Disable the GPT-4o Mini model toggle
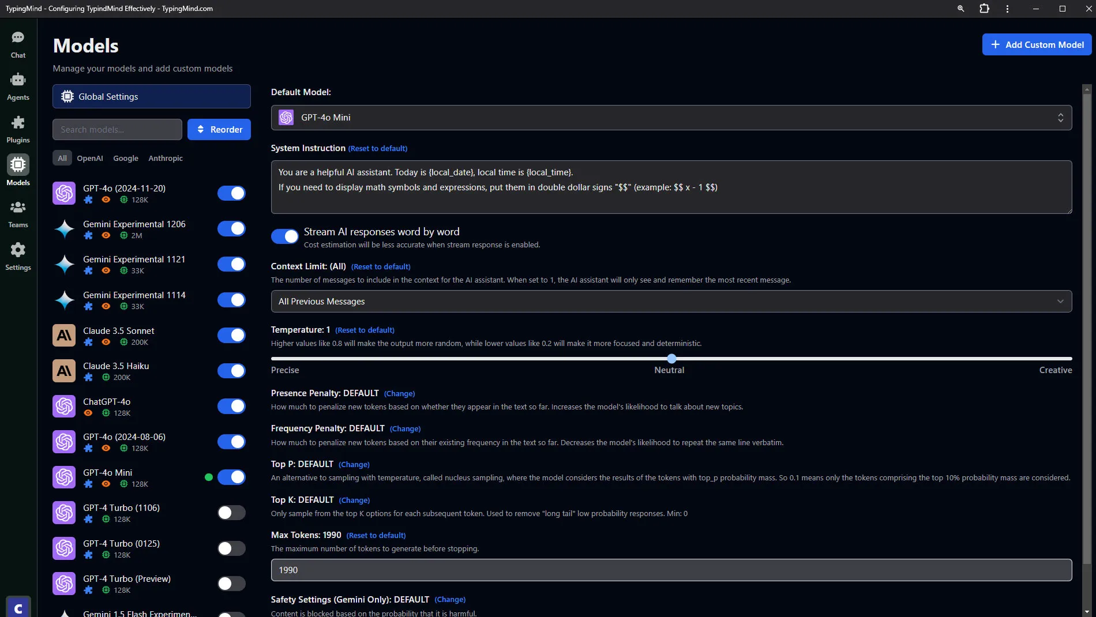 coord(231,477)
